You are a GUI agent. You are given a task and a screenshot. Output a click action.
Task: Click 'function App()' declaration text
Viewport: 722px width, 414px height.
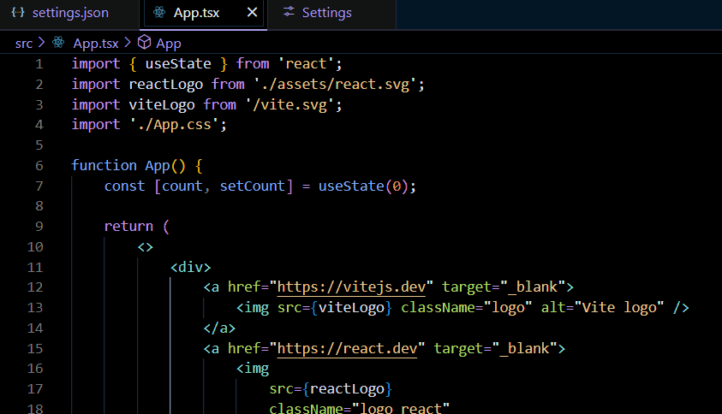pyautogui.click(x=128, y=166)
